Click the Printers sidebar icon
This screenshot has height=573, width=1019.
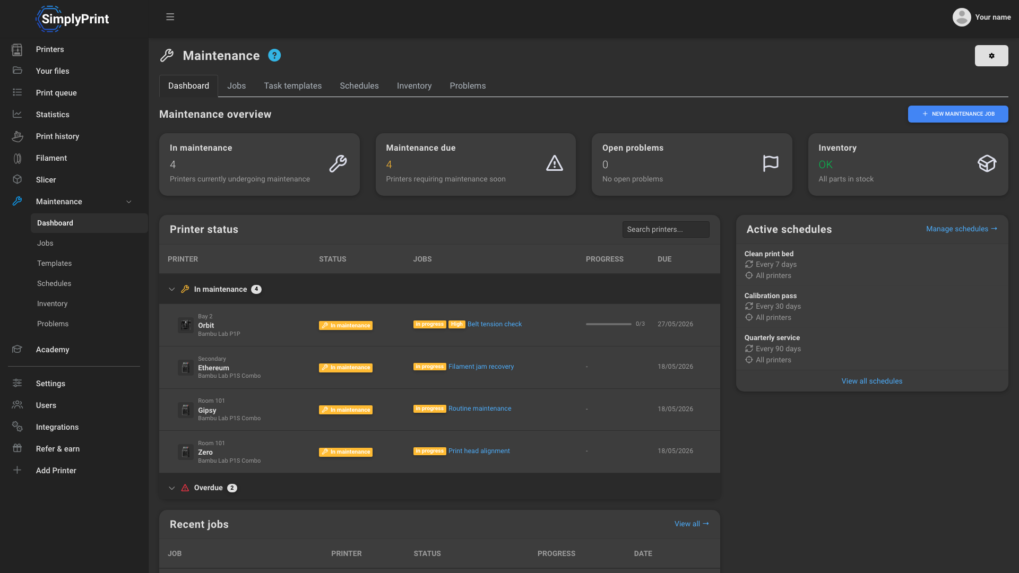click(17, 49)
